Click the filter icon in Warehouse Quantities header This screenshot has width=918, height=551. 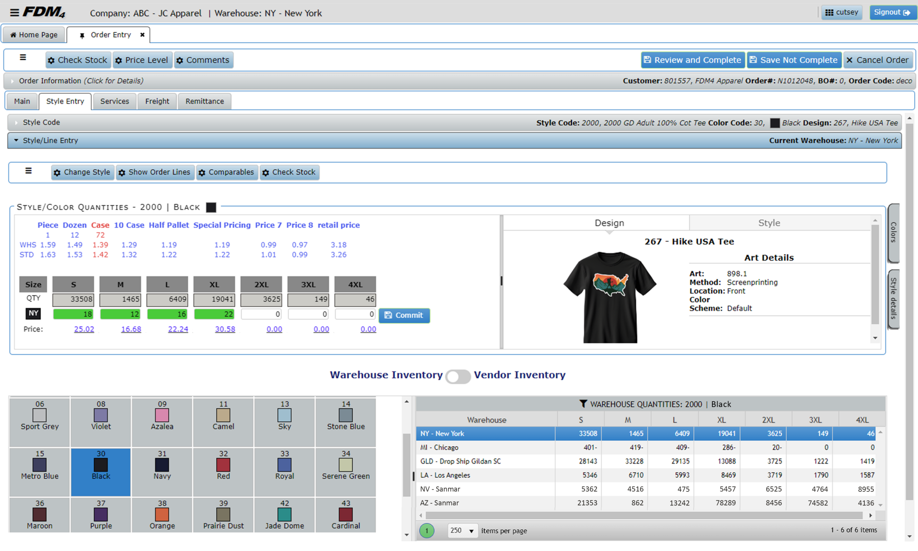pos(583,404)
